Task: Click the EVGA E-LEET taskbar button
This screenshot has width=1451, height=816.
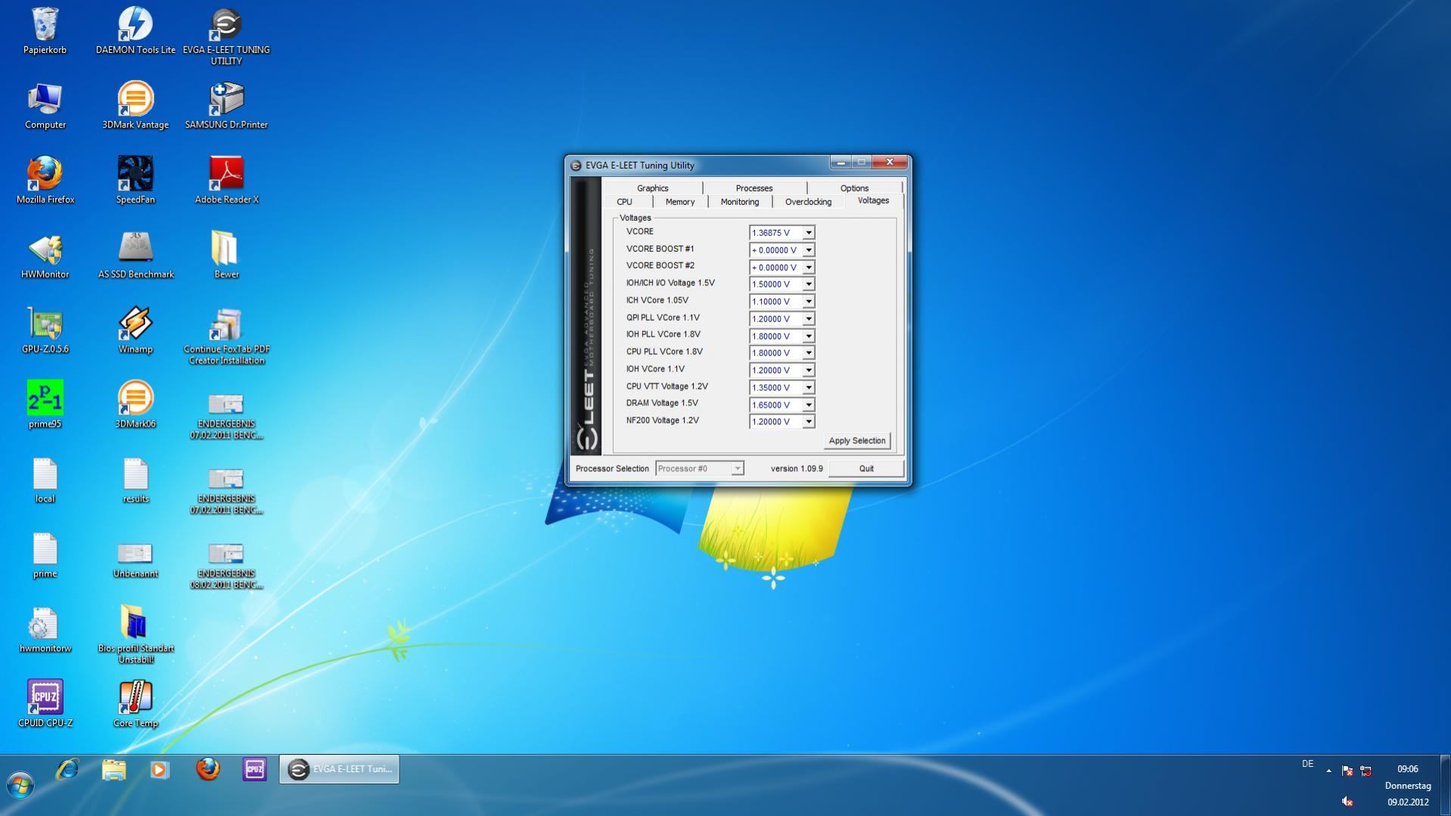Action: click(x=339, y=769)
